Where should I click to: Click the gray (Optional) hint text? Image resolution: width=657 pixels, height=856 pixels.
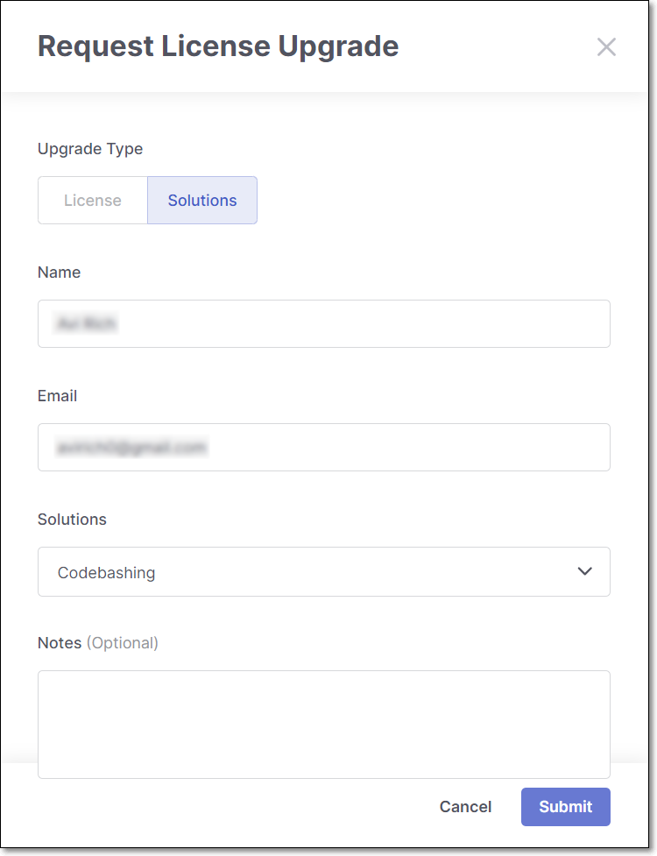123,643
